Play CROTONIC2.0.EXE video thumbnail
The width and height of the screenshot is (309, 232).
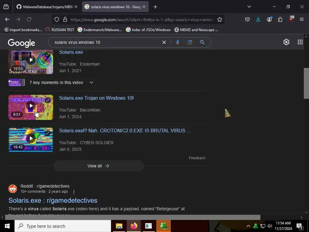[x=31, y=140]
